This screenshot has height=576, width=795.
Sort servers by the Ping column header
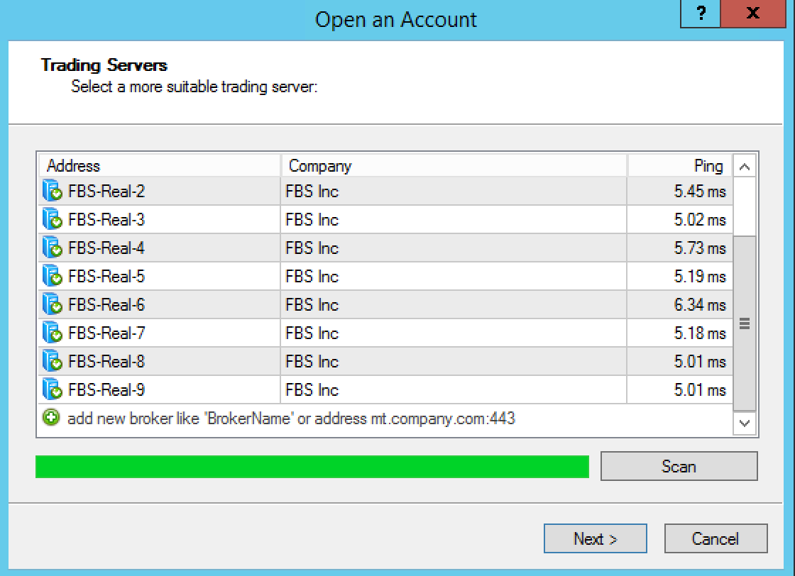681,166
